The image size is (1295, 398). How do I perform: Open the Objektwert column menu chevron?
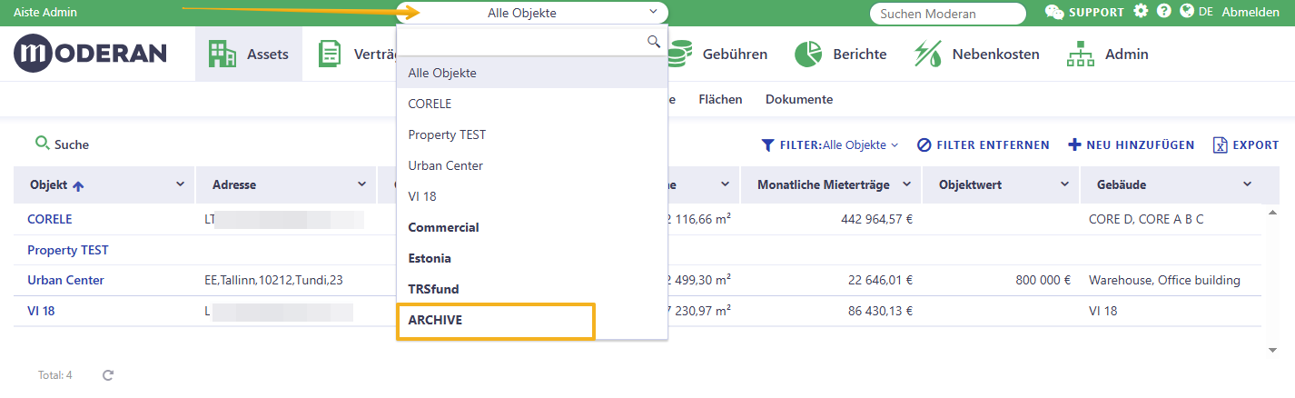point(1064,184)
